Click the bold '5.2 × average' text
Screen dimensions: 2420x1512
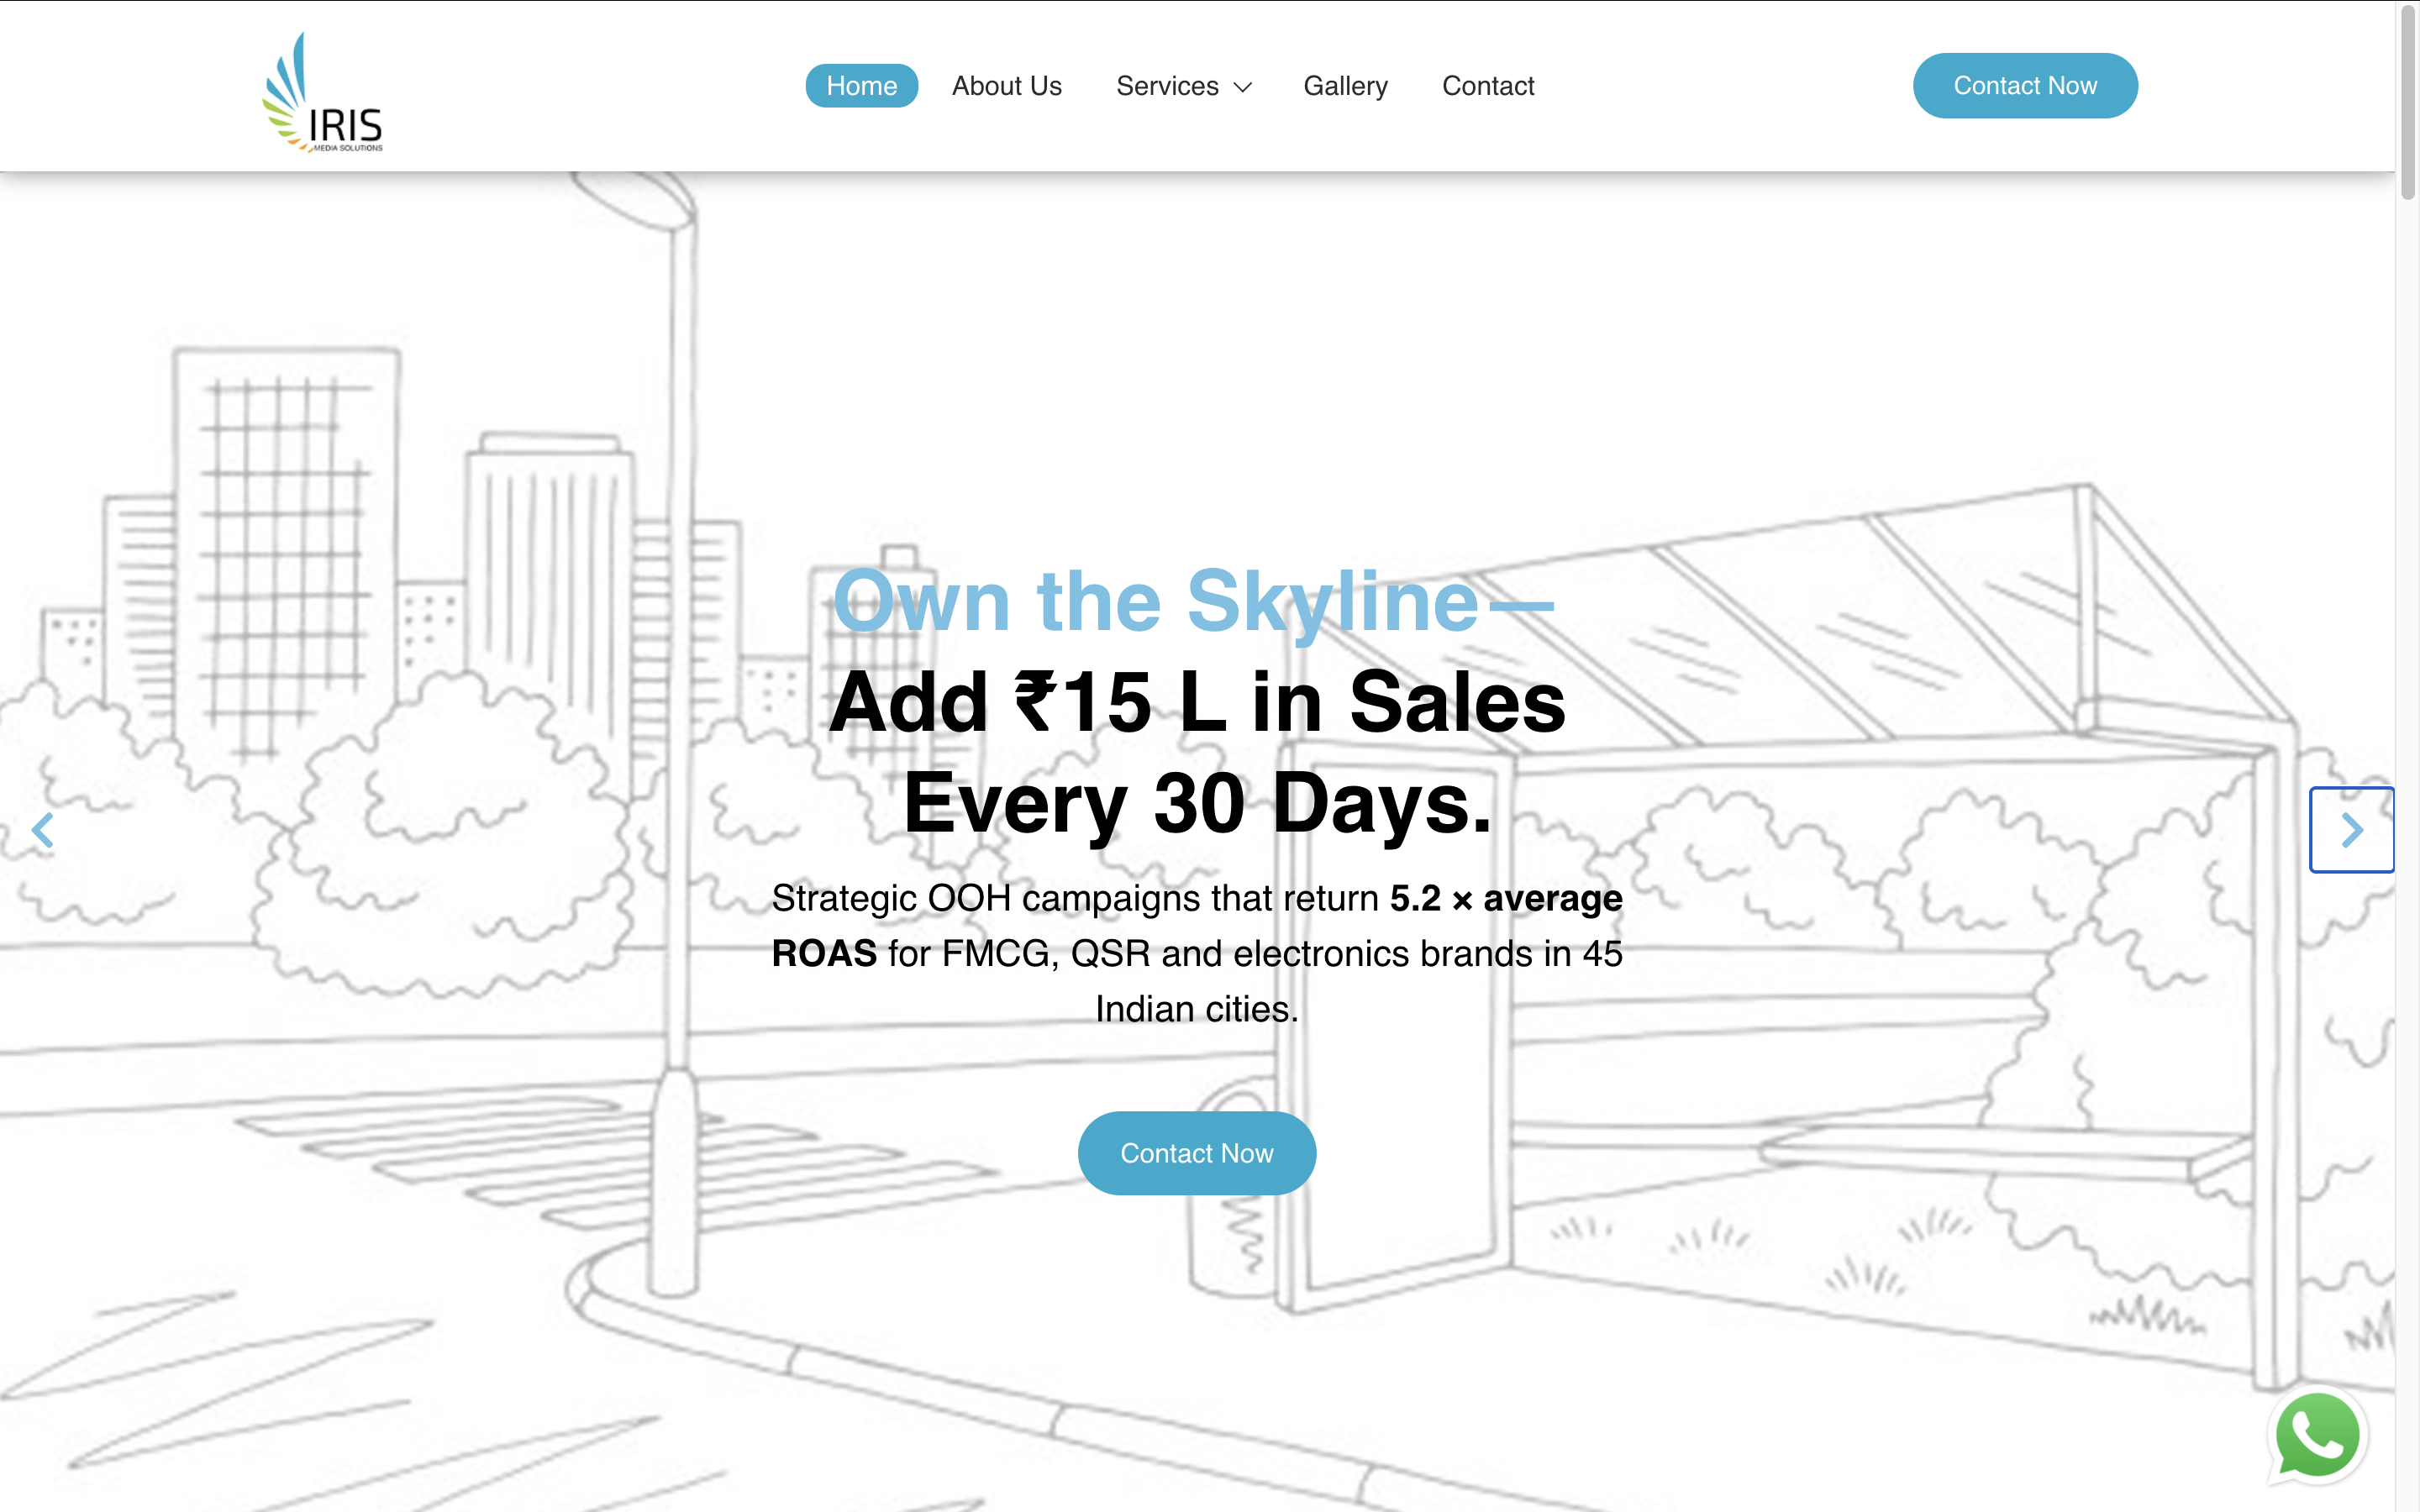pos(1505,898)
